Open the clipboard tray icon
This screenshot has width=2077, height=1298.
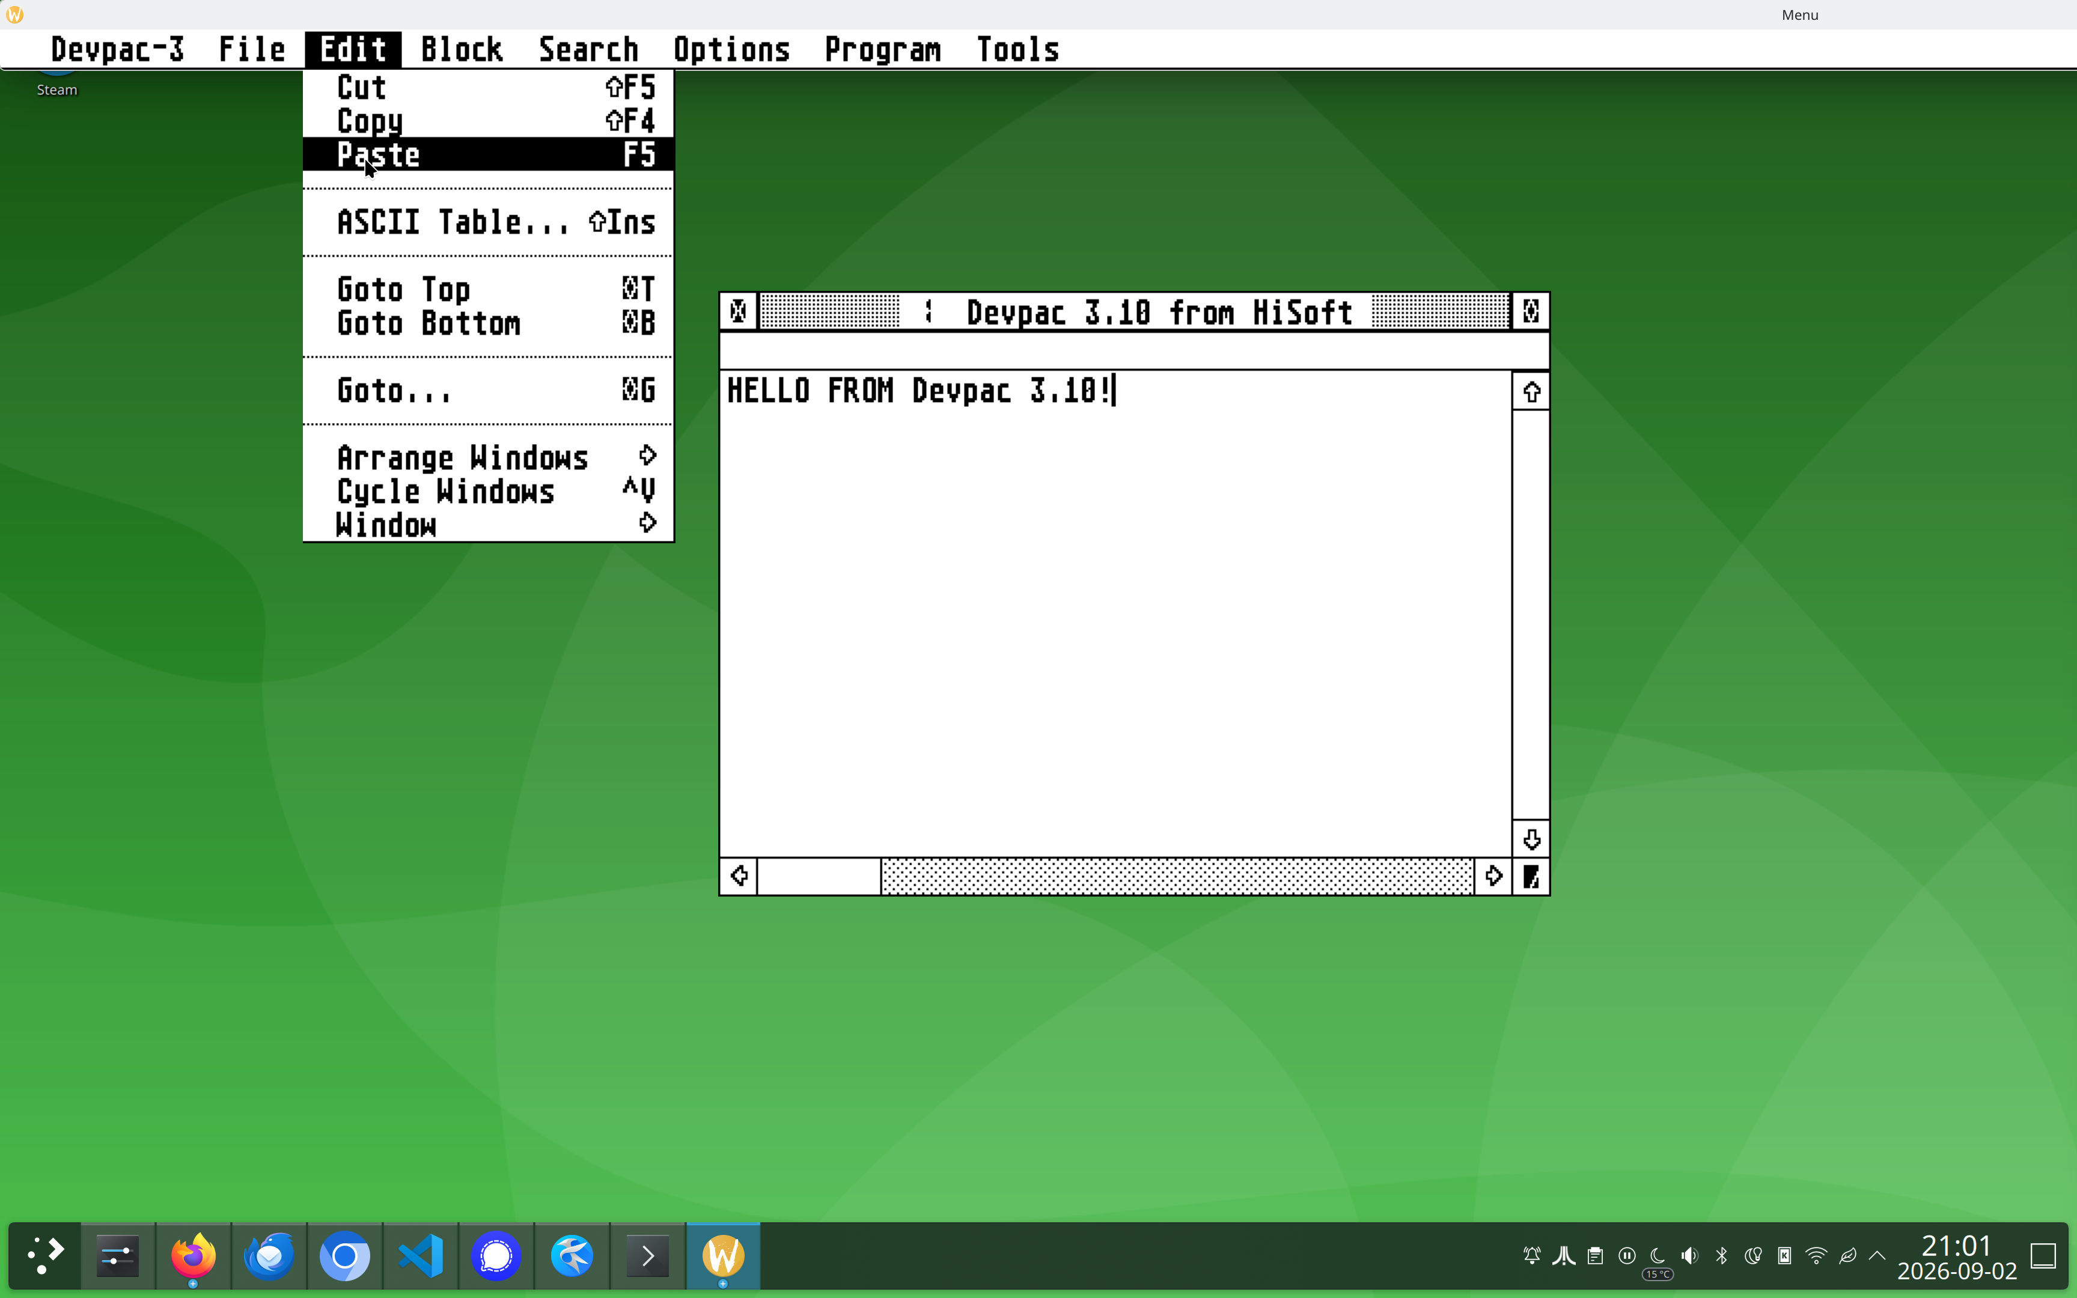(1596, 1256)
